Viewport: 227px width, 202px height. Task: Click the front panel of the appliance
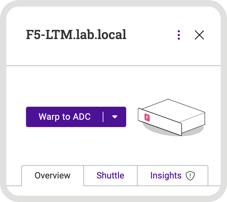(x=160, y=122)
